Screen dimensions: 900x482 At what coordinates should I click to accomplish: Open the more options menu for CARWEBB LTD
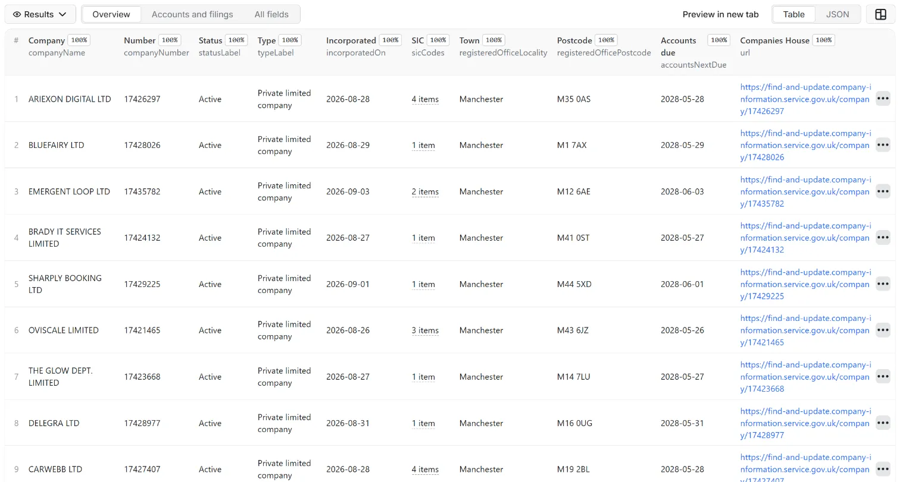[x=883, y=469]
